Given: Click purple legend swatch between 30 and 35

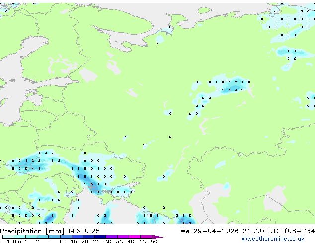Looking at the screenshot, I should pyautogui.click(x=112, y=237).
